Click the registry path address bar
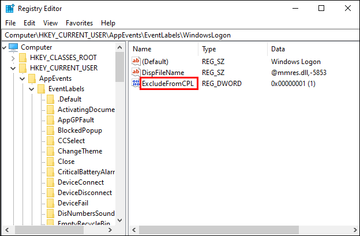 pyautogui.click(x=180, y=35)
